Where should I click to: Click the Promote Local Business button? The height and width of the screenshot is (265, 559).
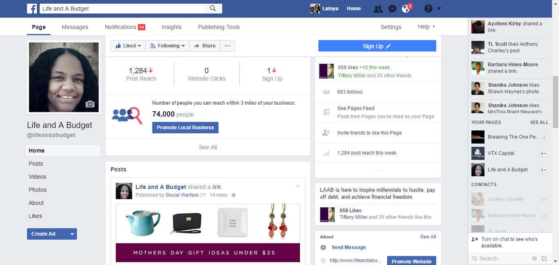(x=185, y=128)
